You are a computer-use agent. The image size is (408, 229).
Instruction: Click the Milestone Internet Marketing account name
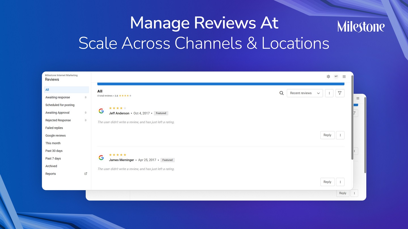click(x=61, y=75)
